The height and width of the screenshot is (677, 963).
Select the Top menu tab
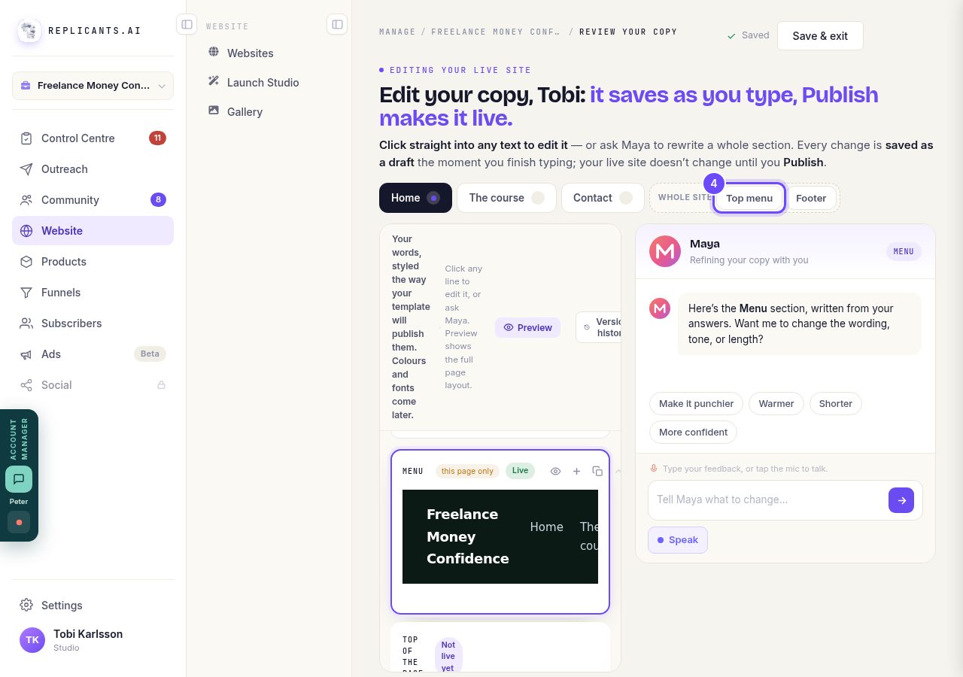pos(749,198)
